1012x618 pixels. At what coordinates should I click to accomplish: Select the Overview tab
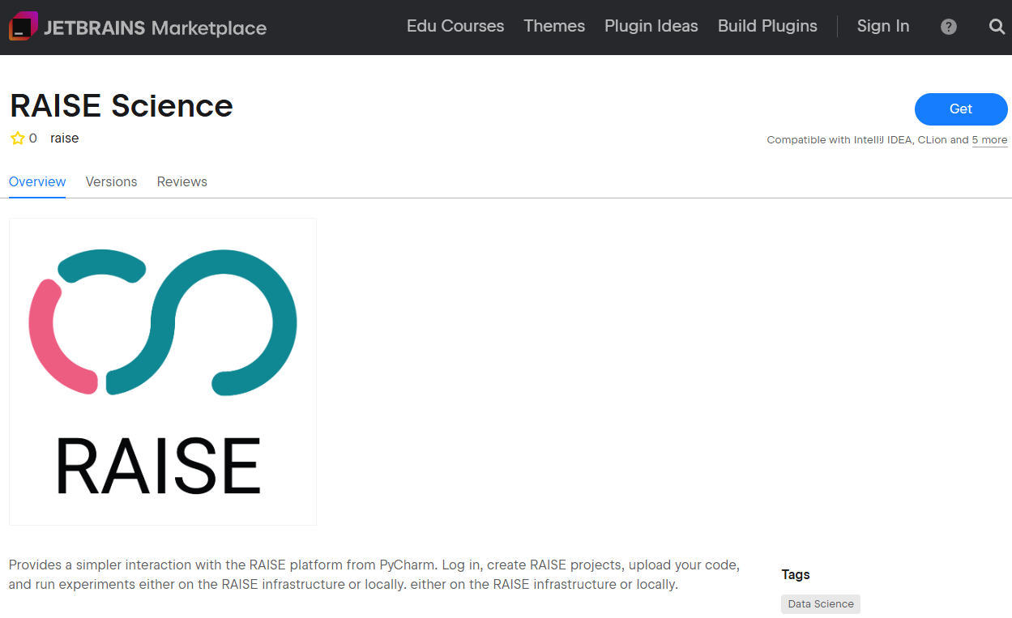37,181
